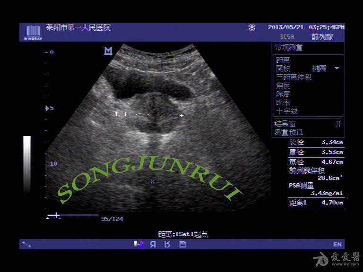Click the left measurement caliper cross
The height and width of the screenshot is (272, 363).
click(x=125, y=114)
